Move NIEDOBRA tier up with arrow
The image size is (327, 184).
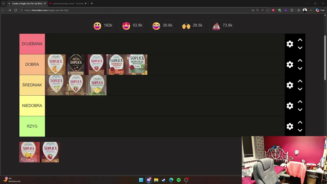[x=300, y=102]
